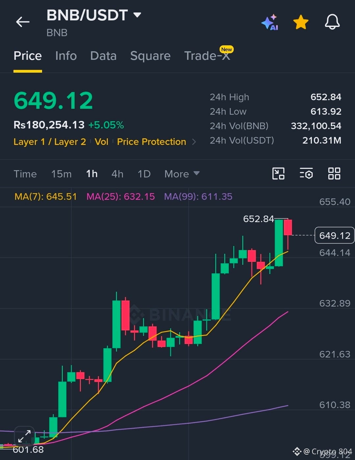This screenshot has width=355, height=460.
Task: Open the Square tab
Action: pyautogui.click(x=150, y=56)
